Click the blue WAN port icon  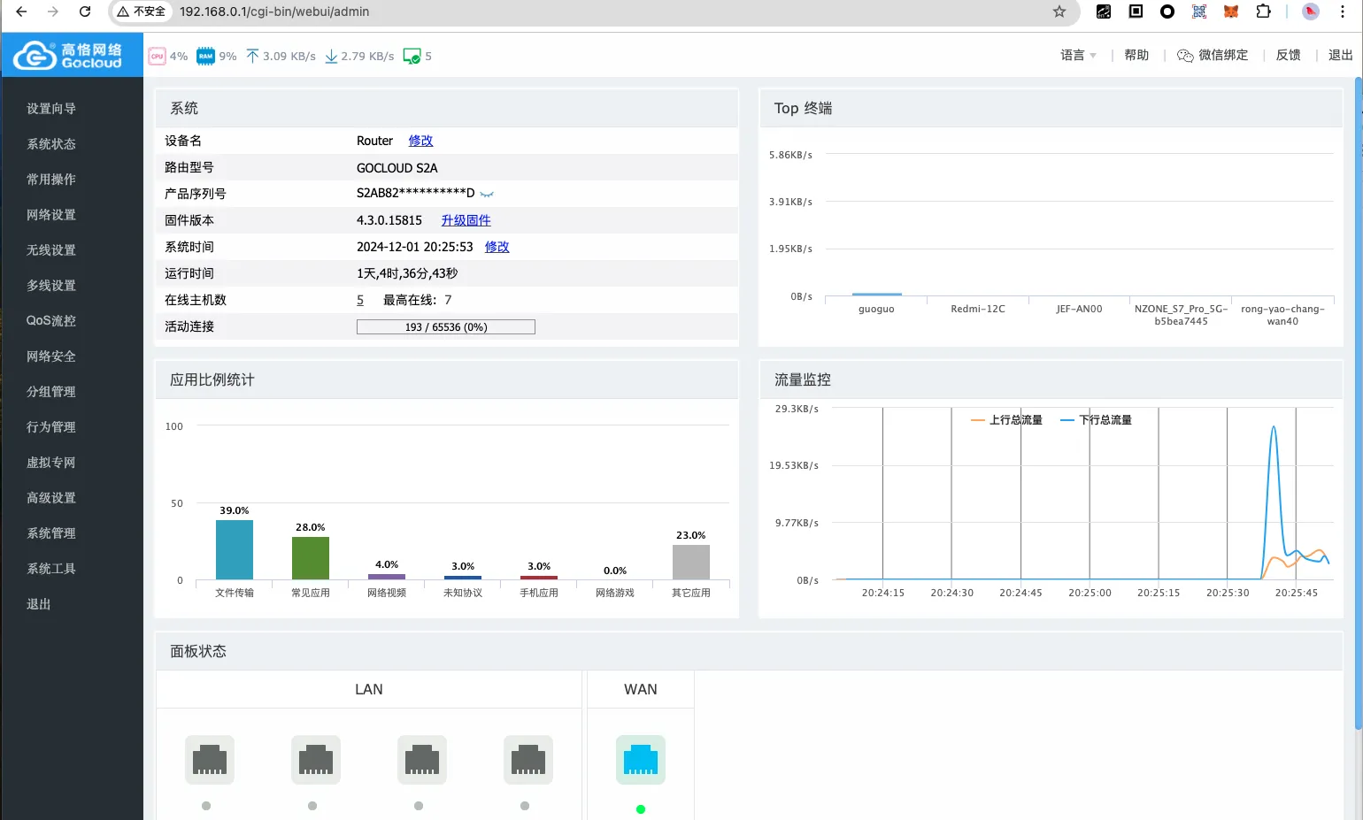(641, 760)
